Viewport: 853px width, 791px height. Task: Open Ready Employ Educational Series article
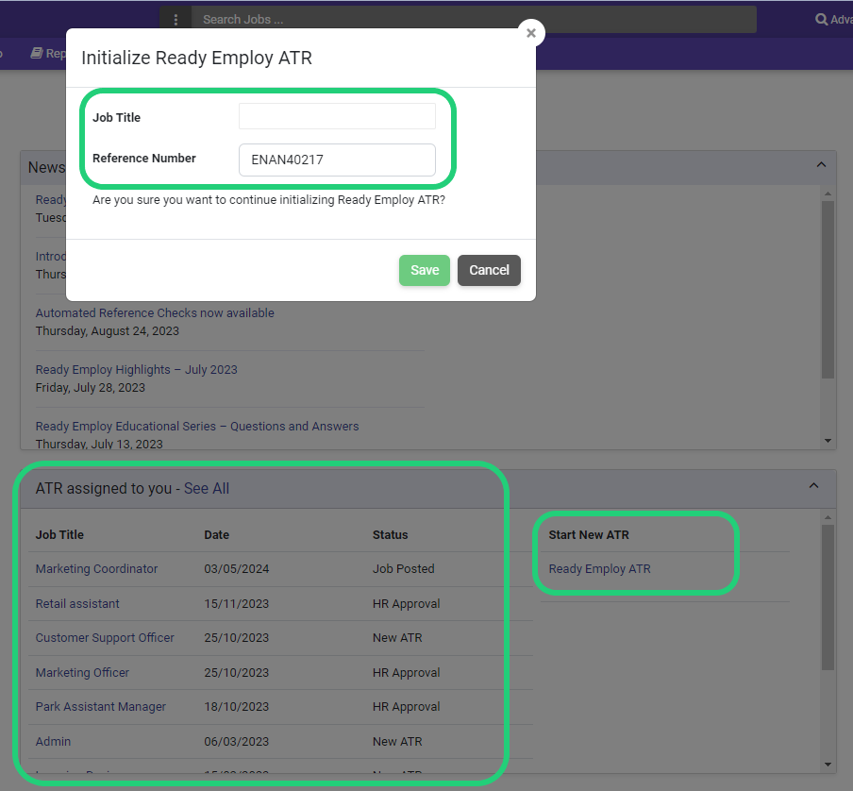(x=197, y=426)
